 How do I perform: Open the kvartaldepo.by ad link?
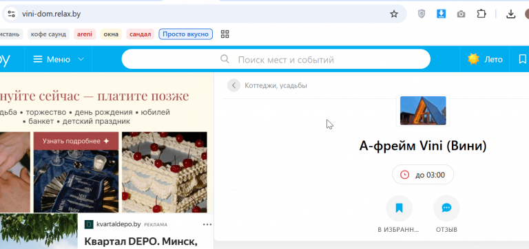click(x=118, y=224)
